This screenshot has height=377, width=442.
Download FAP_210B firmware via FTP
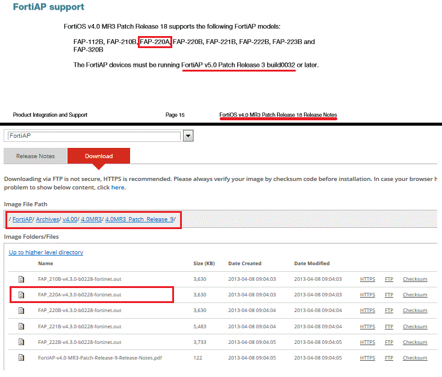389,279
